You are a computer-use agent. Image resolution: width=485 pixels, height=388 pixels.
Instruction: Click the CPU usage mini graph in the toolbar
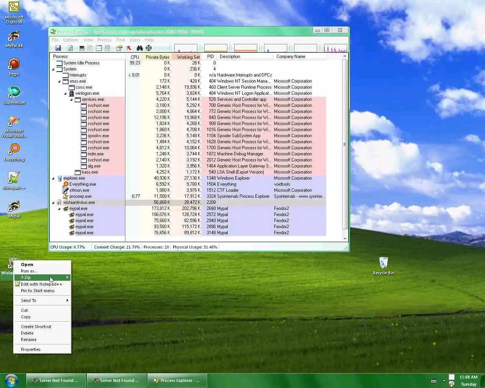[186, 48]
